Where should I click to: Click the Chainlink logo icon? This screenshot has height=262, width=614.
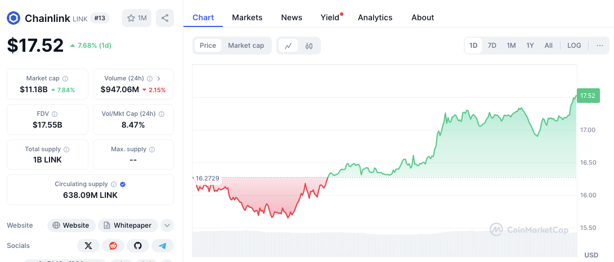click(14, 18)
